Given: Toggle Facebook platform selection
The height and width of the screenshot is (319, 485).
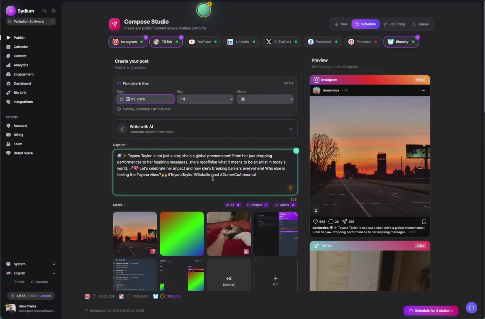Looking at the screenshot, I should (x=323, y=42).
